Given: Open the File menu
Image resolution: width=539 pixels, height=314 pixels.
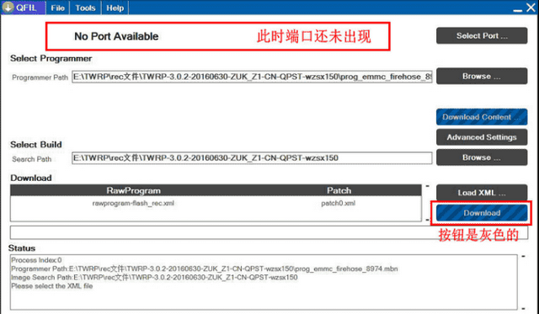Looking at the screenshot, I should 57,8.
